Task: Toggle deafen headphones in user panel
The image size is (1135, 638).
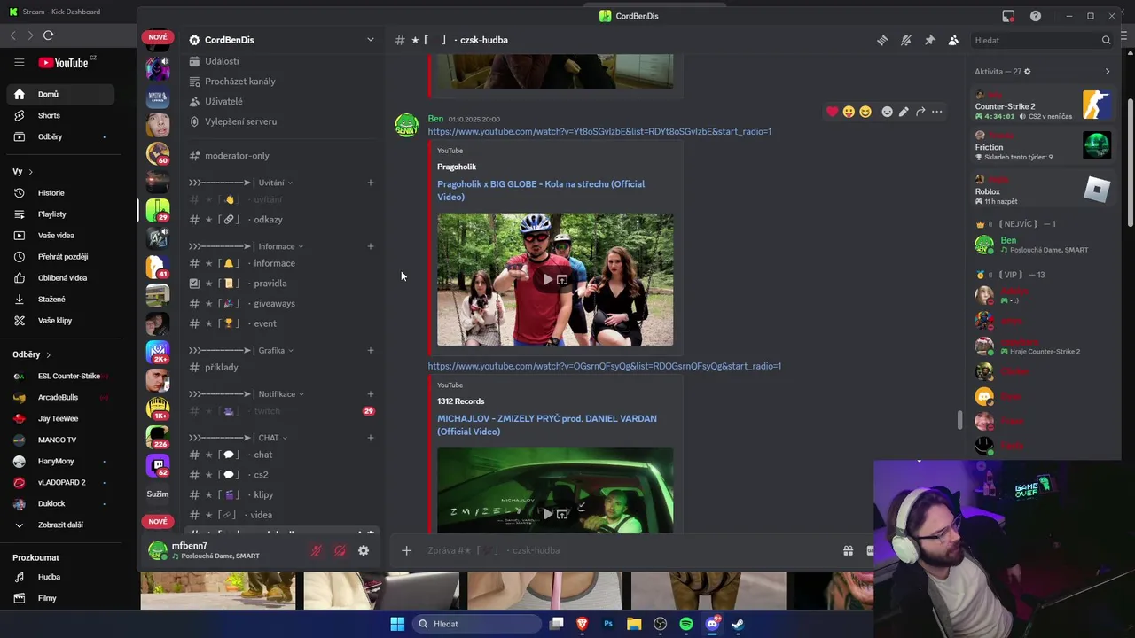Action: click(340, 550)
